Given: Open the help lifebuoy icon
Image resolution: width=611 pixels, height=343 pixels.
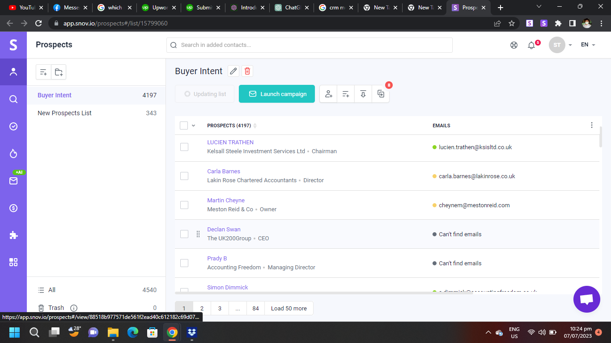Looking at the screenshot, I should click(514, 45).
